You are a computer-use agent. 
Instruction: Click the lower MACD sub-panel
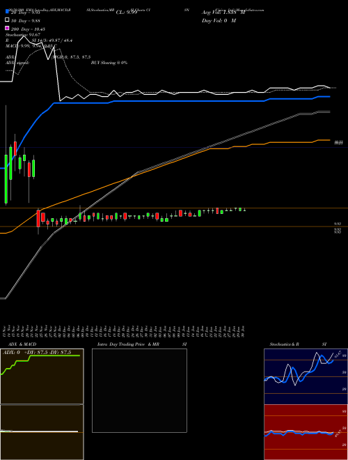42,432
